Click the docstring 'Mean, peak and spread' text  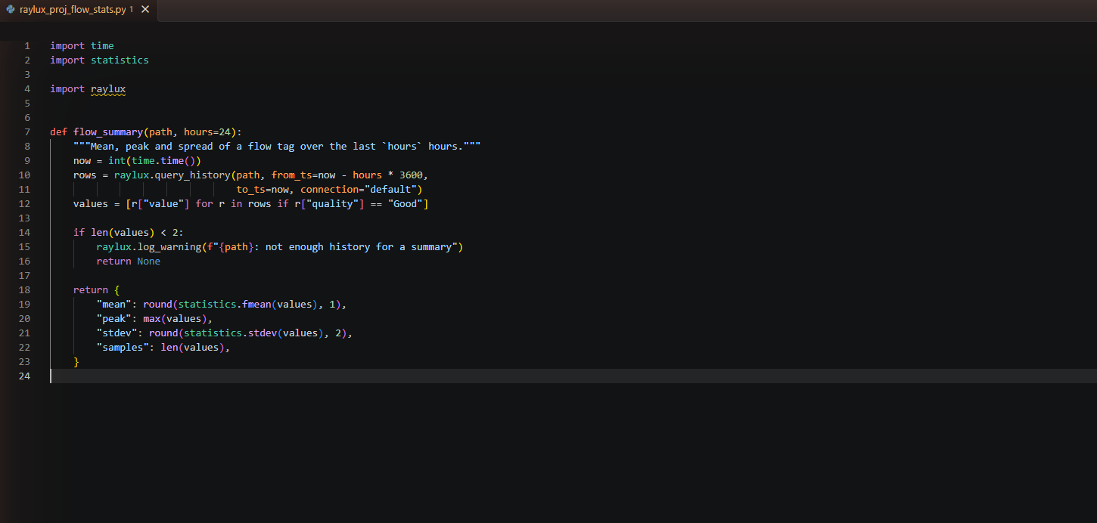[x=151, y=146]
